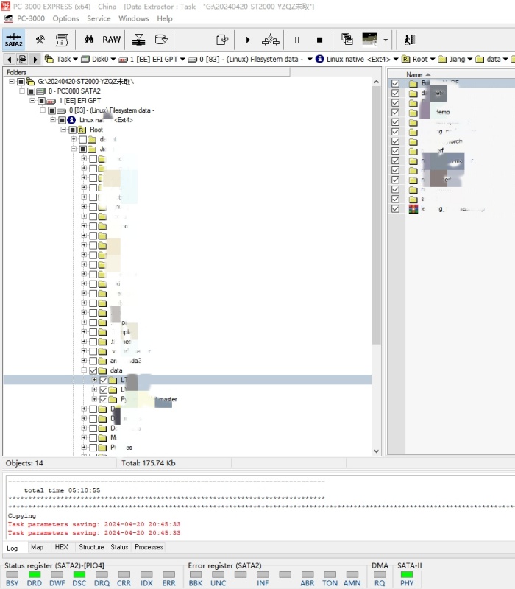Open the RAW recovery tool
515x589 pixels.
[x=112, y=40]
